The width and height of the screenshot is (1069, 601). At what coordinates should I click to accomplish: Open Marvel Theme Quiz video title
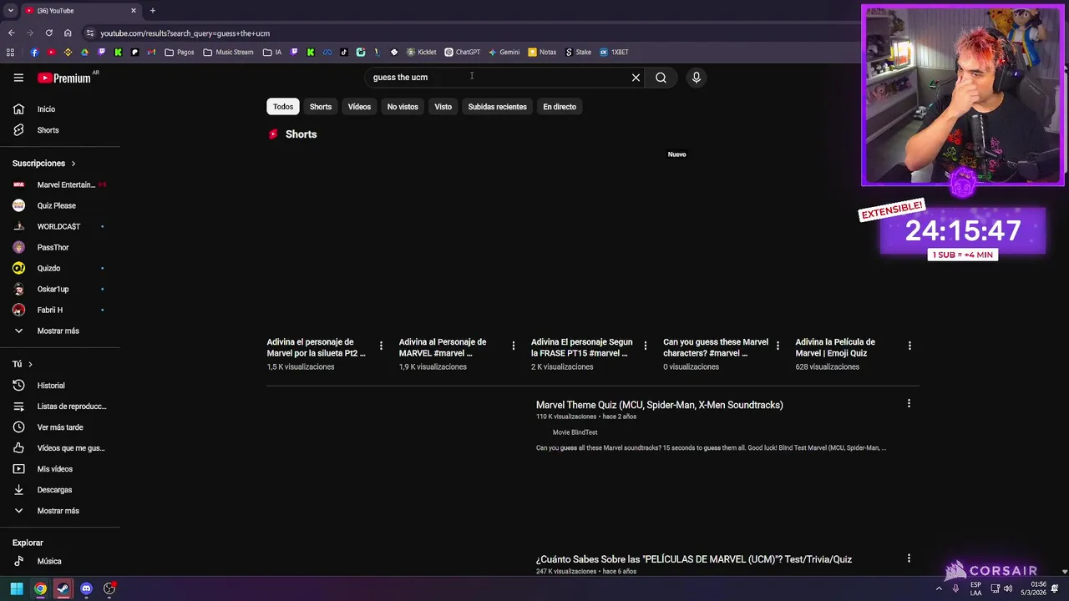tap(659, 405)
